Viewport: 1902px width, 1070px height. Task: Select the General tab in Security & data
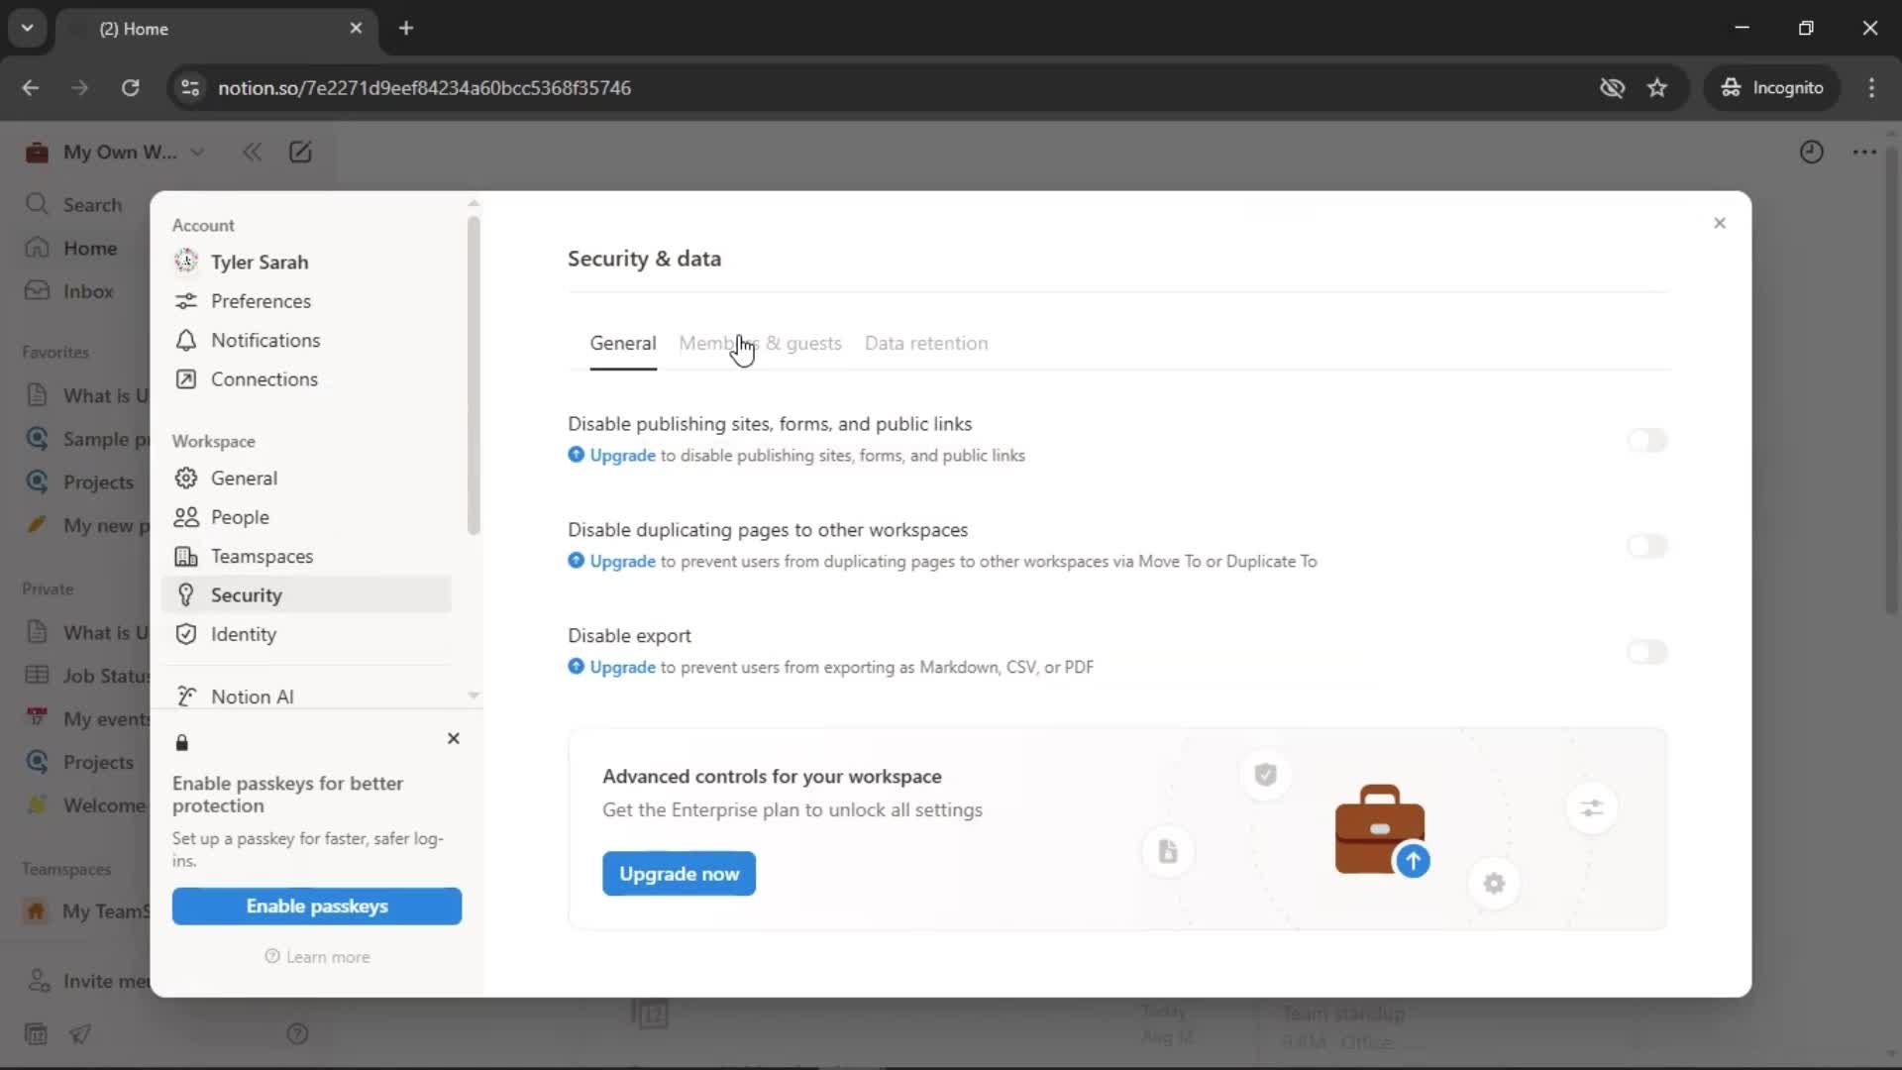[x=622, y=343]
